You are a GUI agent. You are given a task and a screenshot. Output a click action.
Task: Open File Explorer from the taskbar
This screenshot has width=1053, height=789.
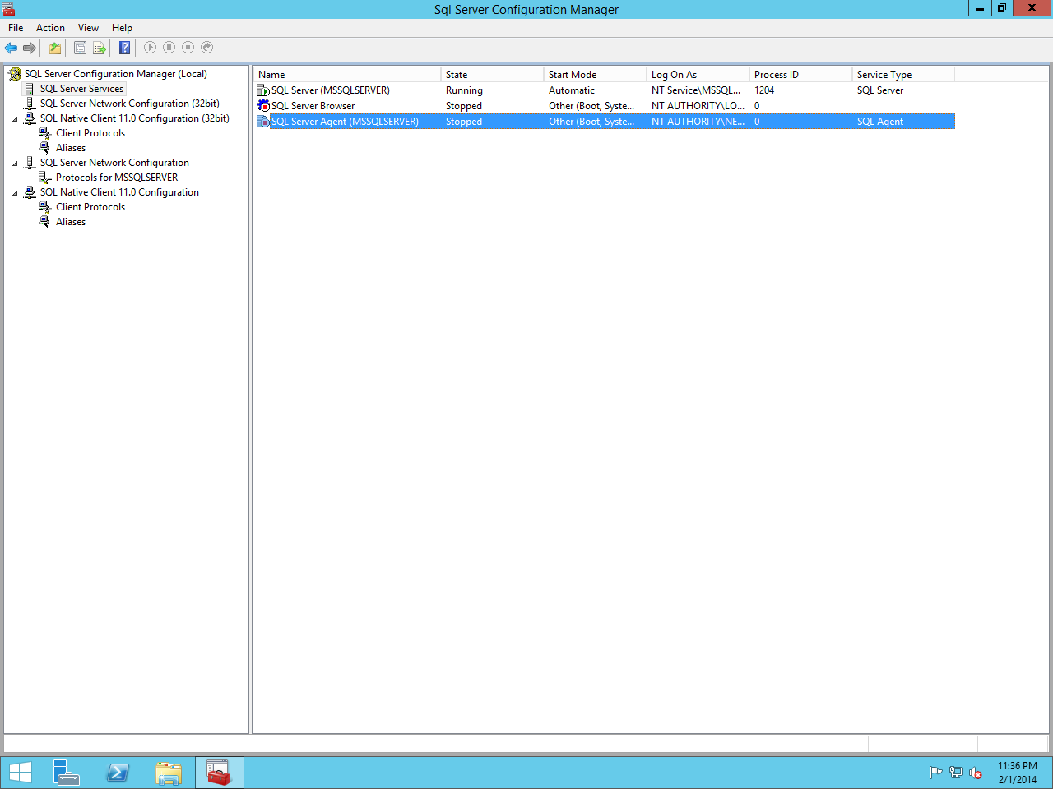pyautogui.click(x=169, y=773)
